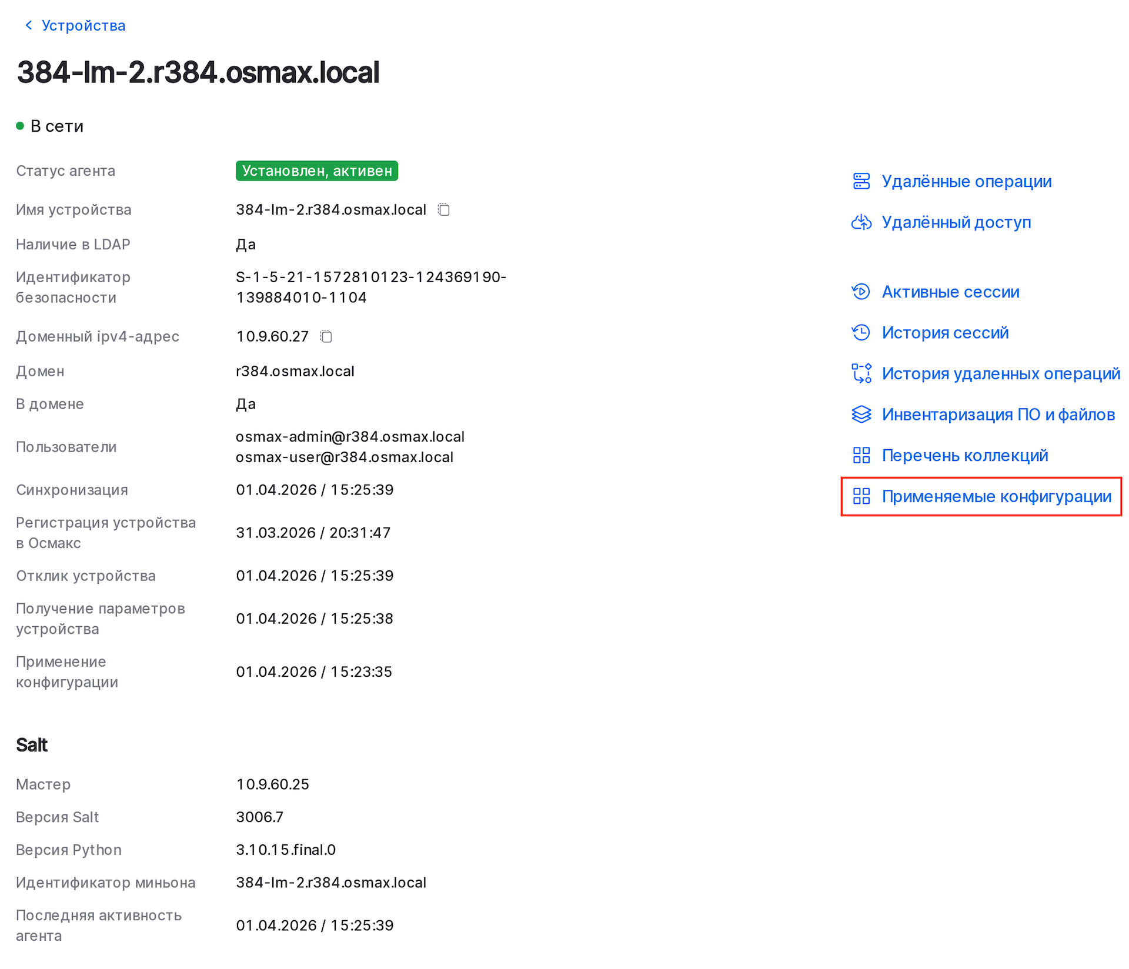Screen dimensions: 1129x969
Task: Open Удалённый доступ link
Action: click(x=956, y=222)
